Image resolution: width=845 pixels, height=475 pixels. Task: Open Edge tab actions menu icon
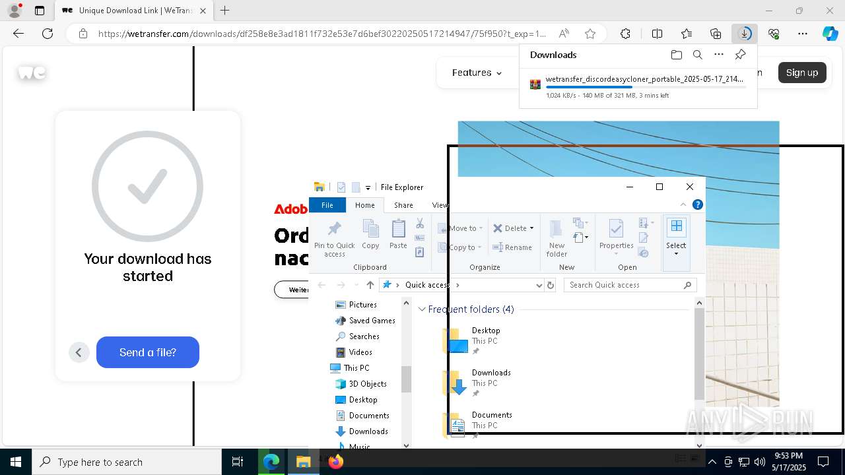(x=40, y=11)
